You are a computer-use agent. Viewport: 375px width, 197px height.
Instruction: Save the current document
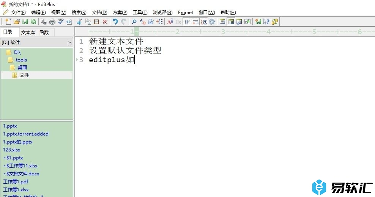click(25, 22)
